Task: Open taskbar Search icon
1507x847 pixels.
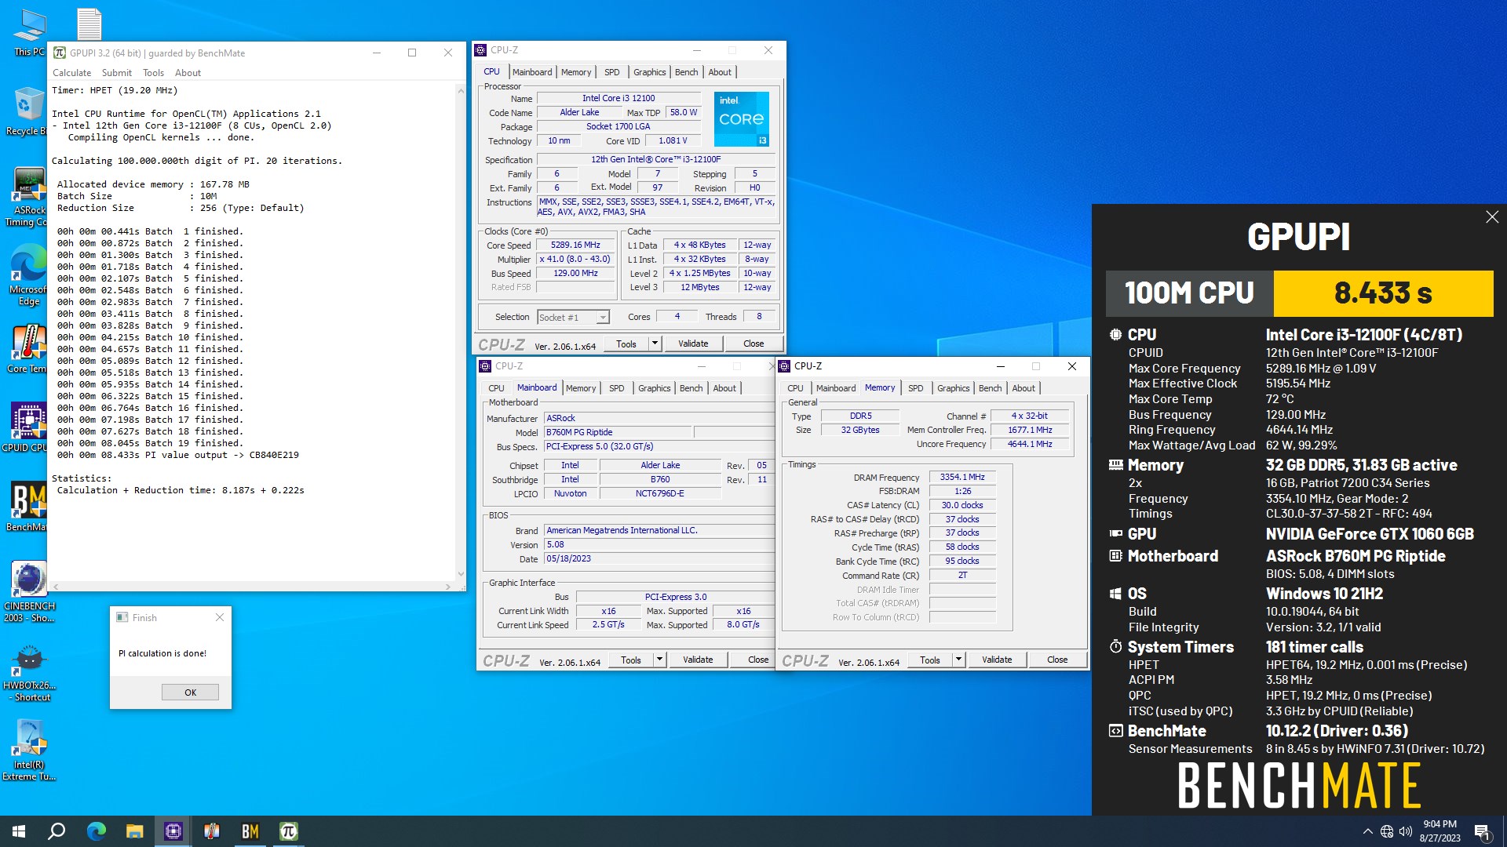Action: pos(57,831)
